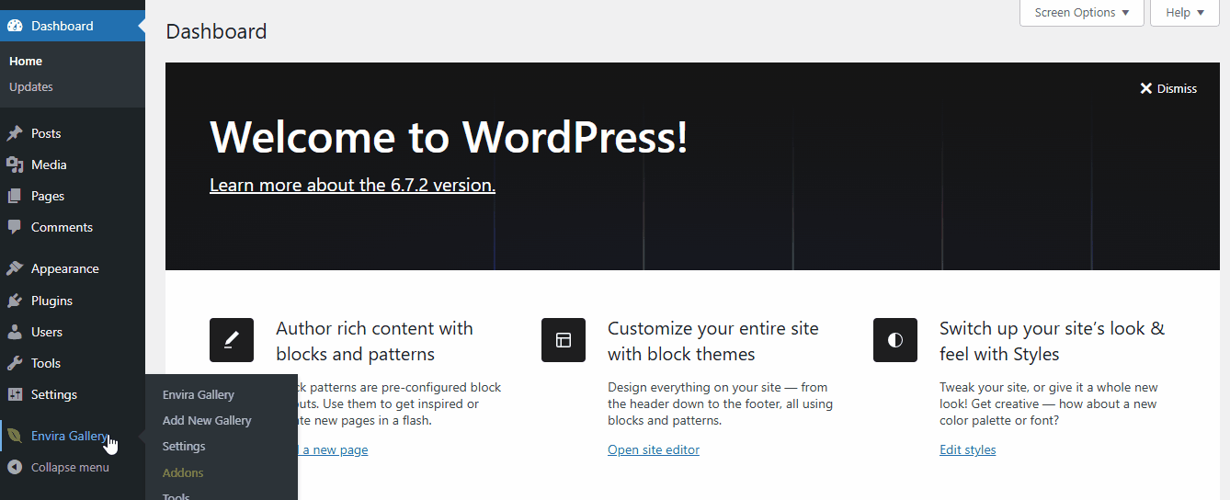Click the Tools wrench icon
The width and height of the screenshot is (1230, 500).
[x=15, y=363]
